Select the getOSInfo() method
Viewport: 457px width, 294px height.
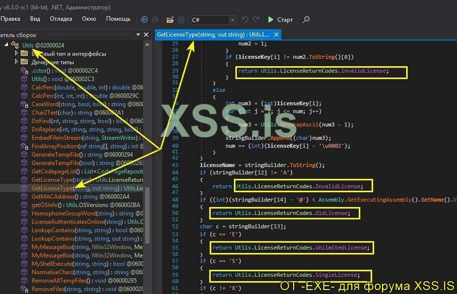click(x=86, y=205)
